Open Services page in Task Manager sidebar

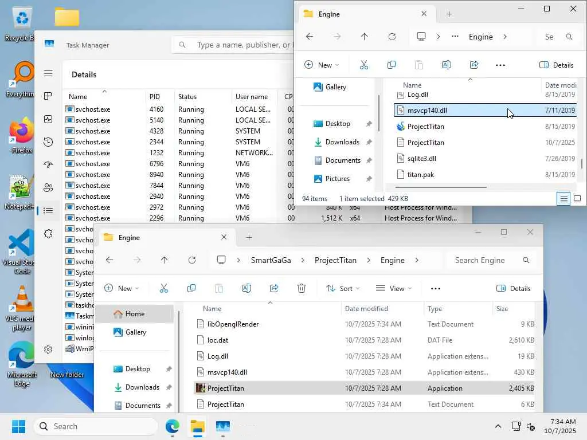48,234
